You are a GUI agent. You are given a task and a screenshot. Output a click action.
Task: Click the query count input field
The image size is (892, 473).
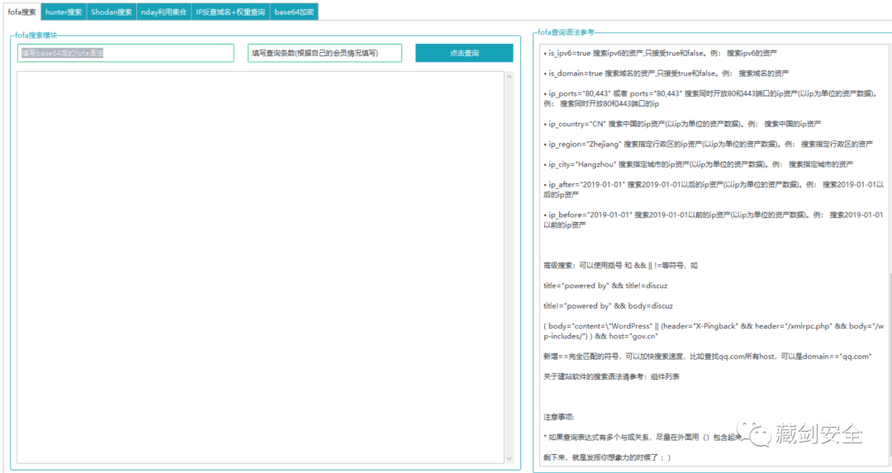(325, 53)
